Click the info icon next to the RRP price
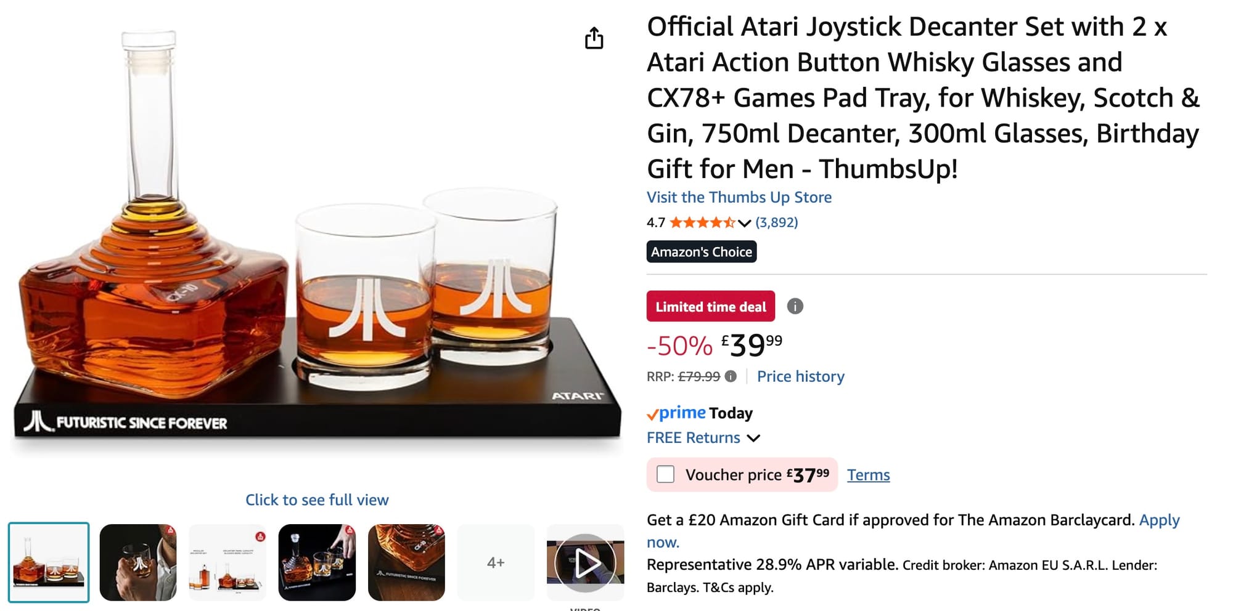Viewport: 1233px width, 611px height. [731, 376]
